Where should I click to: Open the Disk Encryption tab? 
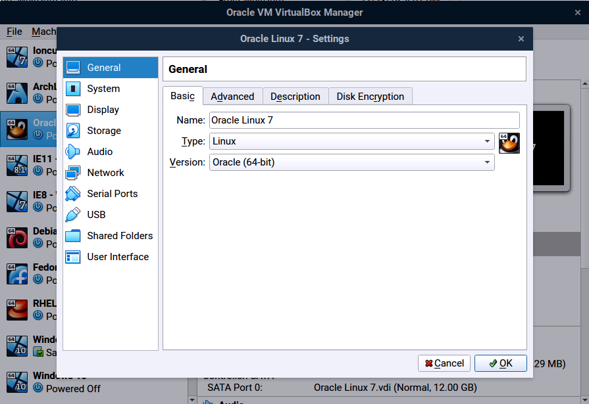[370, 96]
